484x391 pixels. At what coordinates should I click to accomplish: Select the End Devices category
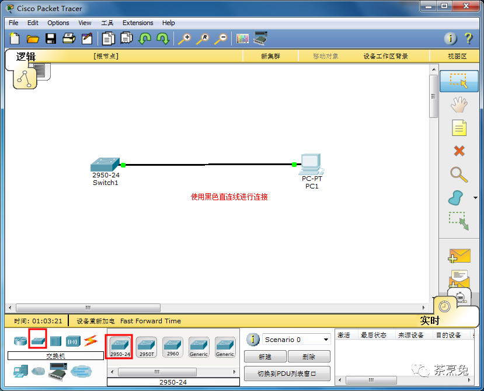pos(20,371)
